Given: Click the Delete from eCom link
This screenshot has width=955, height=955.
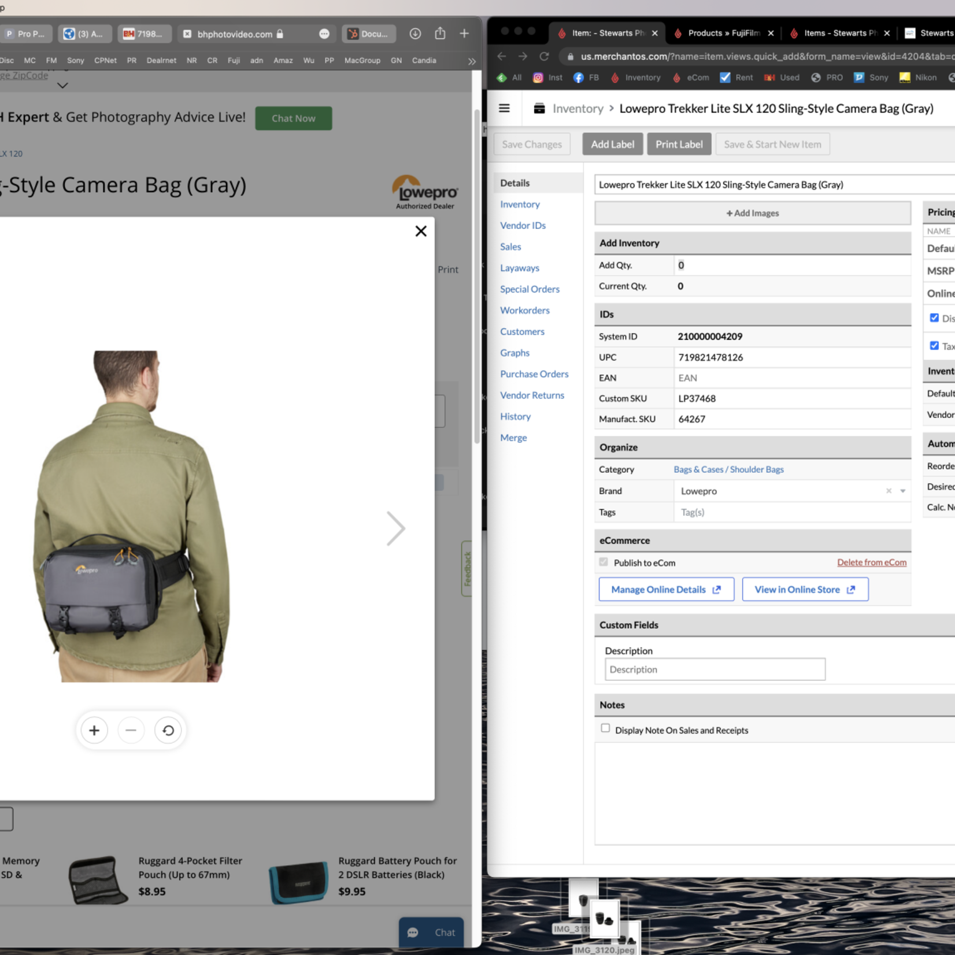Looking at the screenshot, I should [x=872, y=562].
